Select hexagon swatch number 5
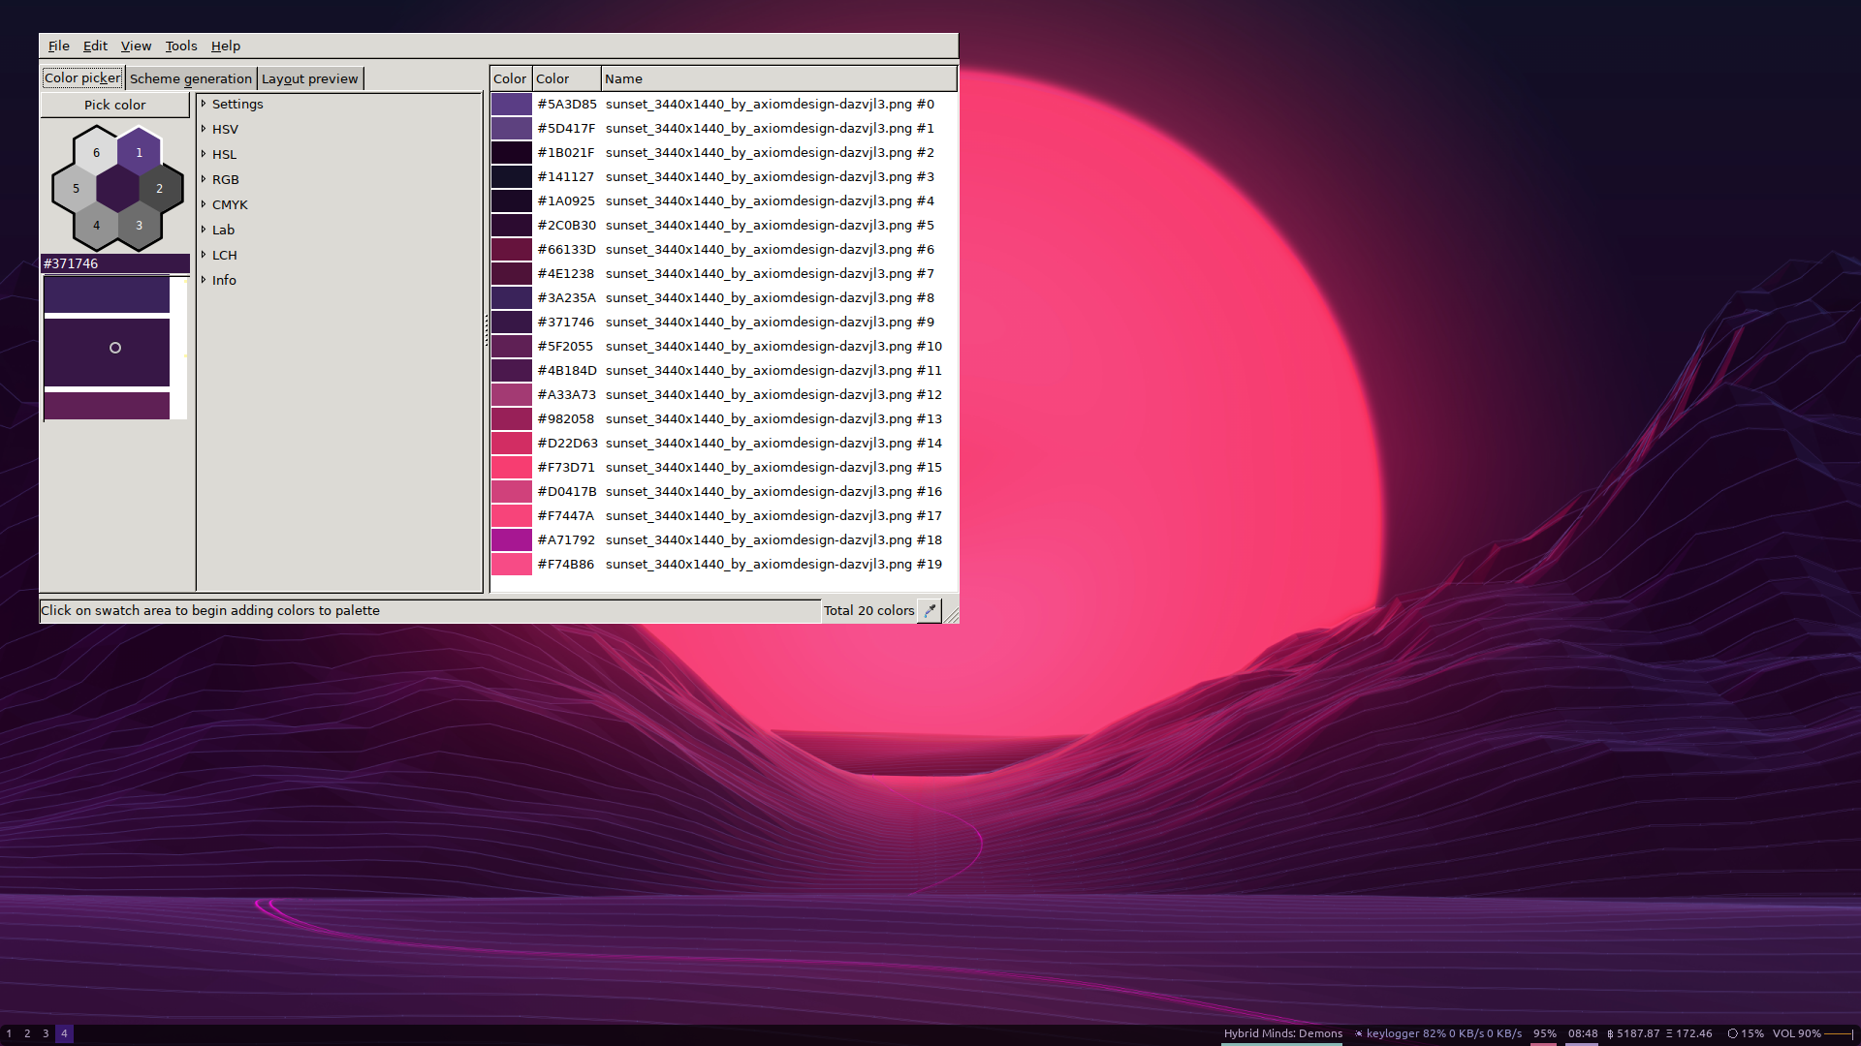The image size is (1861, 1046). coord(76,189)
